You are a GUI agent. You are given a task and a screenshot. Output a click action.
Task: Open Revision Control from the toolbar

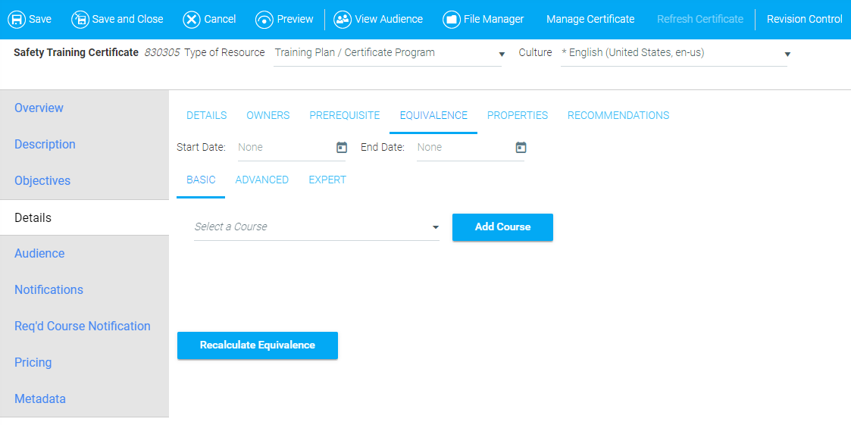tap(804, 20)
